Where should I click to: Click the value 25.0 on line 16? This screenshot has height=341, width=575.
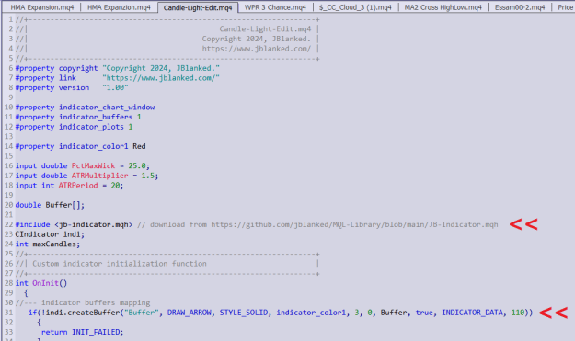137,166
